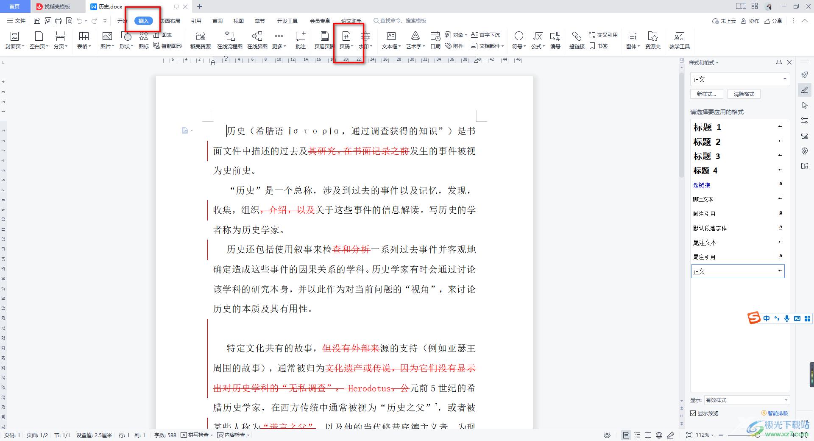The height and width of the screenshot is (441, 814).
Task: Insert a chart (图表)
Action: (x=163, y=35)
